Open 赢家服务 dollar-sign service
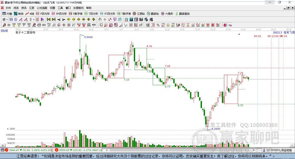Image resolution: width=295 pixels, height=159 pixels. click(x=182, y=14)
